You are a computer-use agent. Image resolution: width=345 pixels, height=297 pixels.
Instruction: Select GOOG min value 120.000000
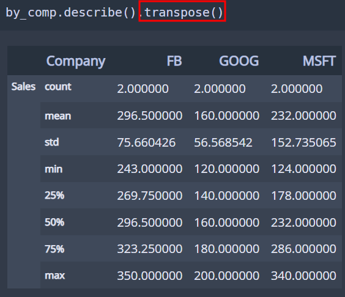pos(226,169)
